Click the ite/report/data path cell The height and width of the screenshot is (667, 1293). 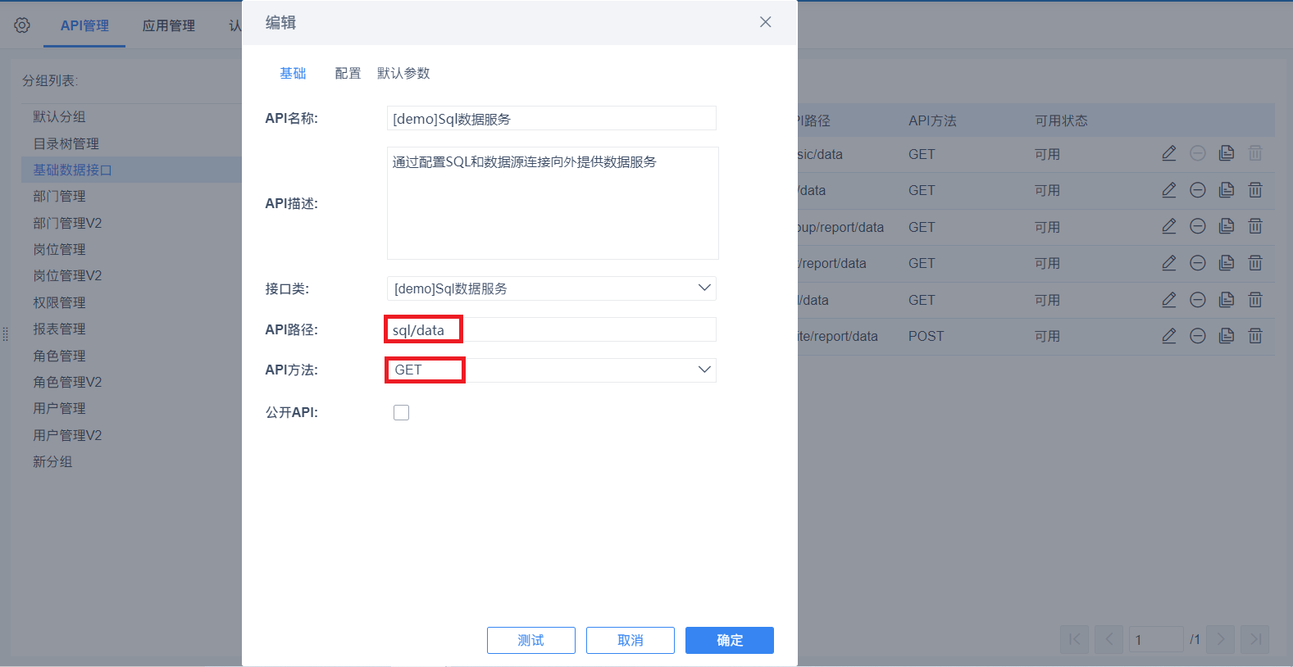[837, 336]
